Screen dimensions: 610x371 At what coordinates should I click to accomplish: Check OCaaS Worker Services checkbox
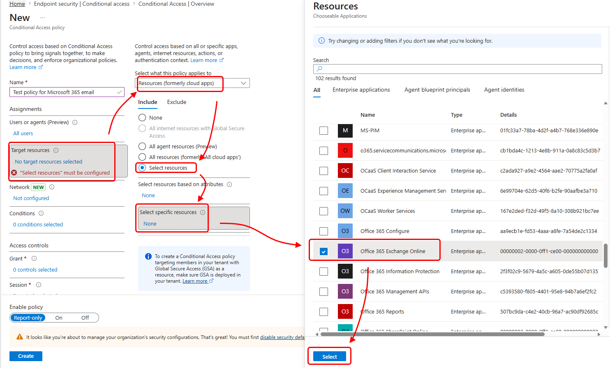pyautogui.click(x=324, y=211)
